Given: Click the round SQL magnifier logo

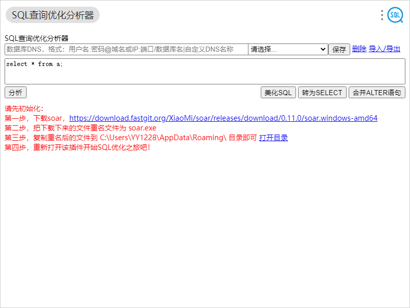Looking at the screenshot, I should point(395,15).
